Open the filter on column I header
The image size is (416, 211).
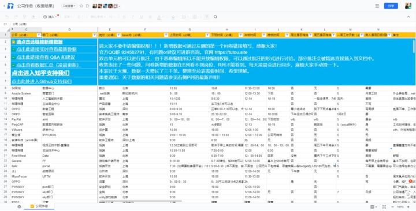(264, 35)
